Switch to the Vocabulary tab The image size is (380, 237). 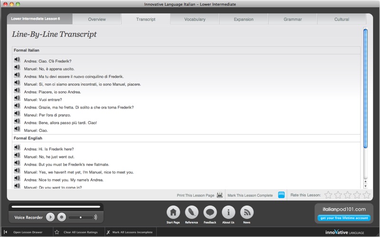pyautogui.click(x=195, y=19)
